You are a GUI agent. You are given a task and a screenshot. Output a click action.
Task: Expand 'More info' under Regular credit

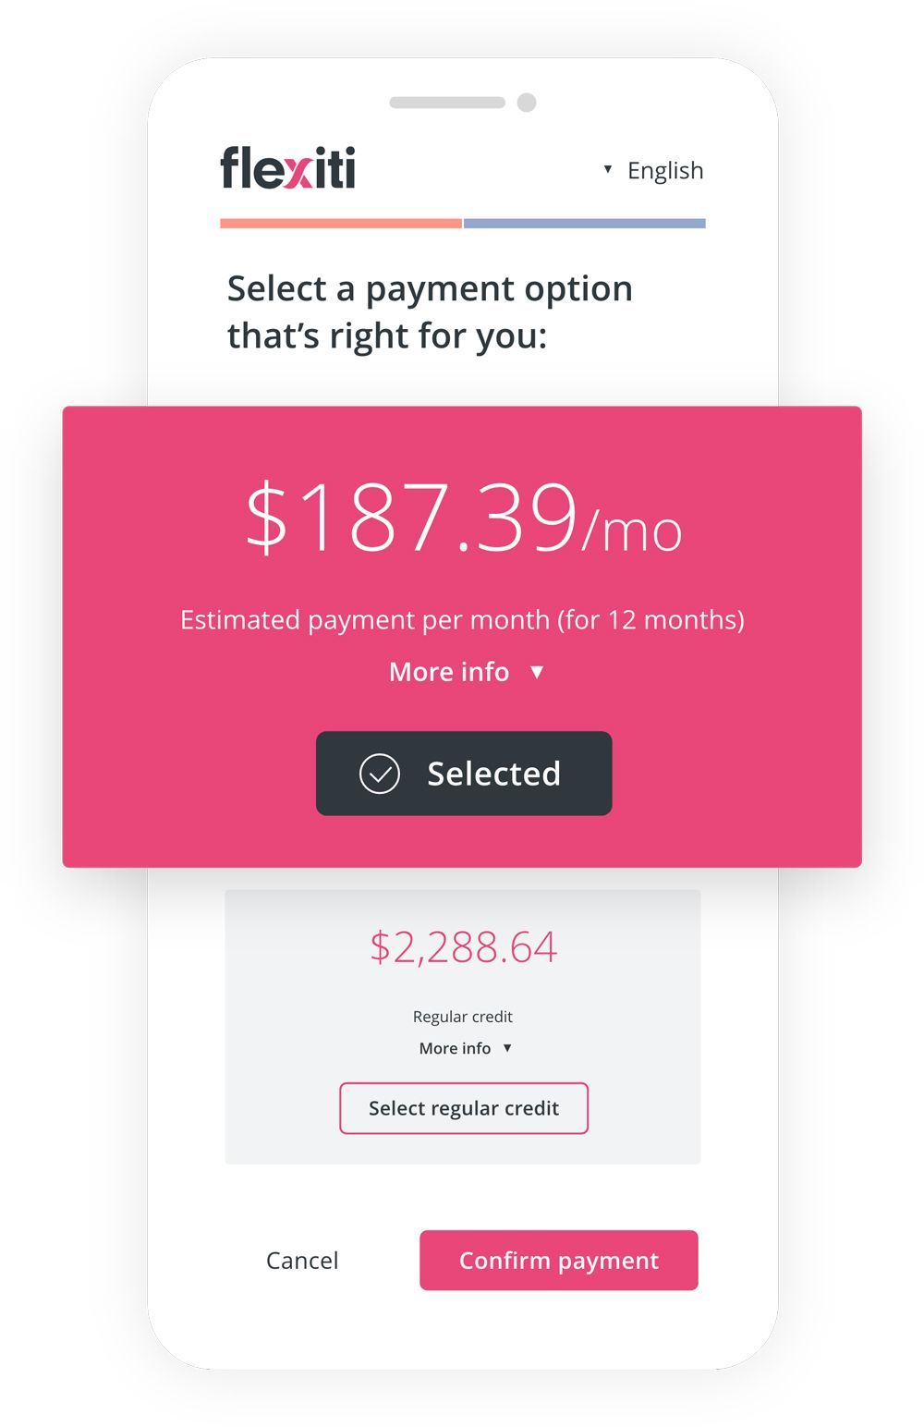463,1048
